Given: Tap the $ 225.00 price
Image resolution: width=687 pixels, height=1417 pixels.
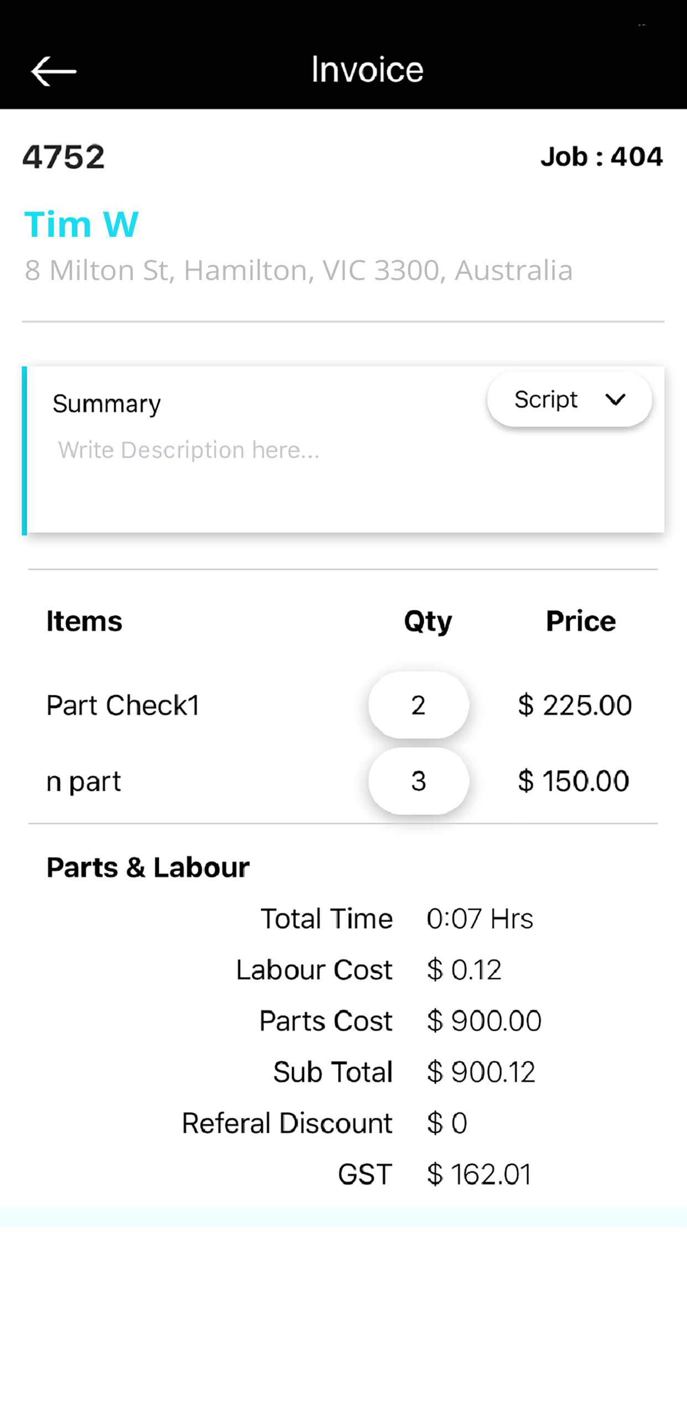Looking at the screenshot, I should point(574,705).
